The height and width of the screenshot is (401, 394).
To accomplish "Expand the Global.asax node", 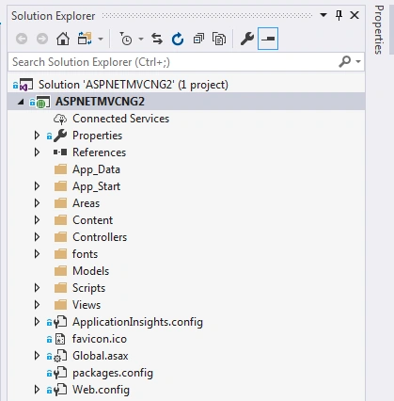I will pos(37,356).
